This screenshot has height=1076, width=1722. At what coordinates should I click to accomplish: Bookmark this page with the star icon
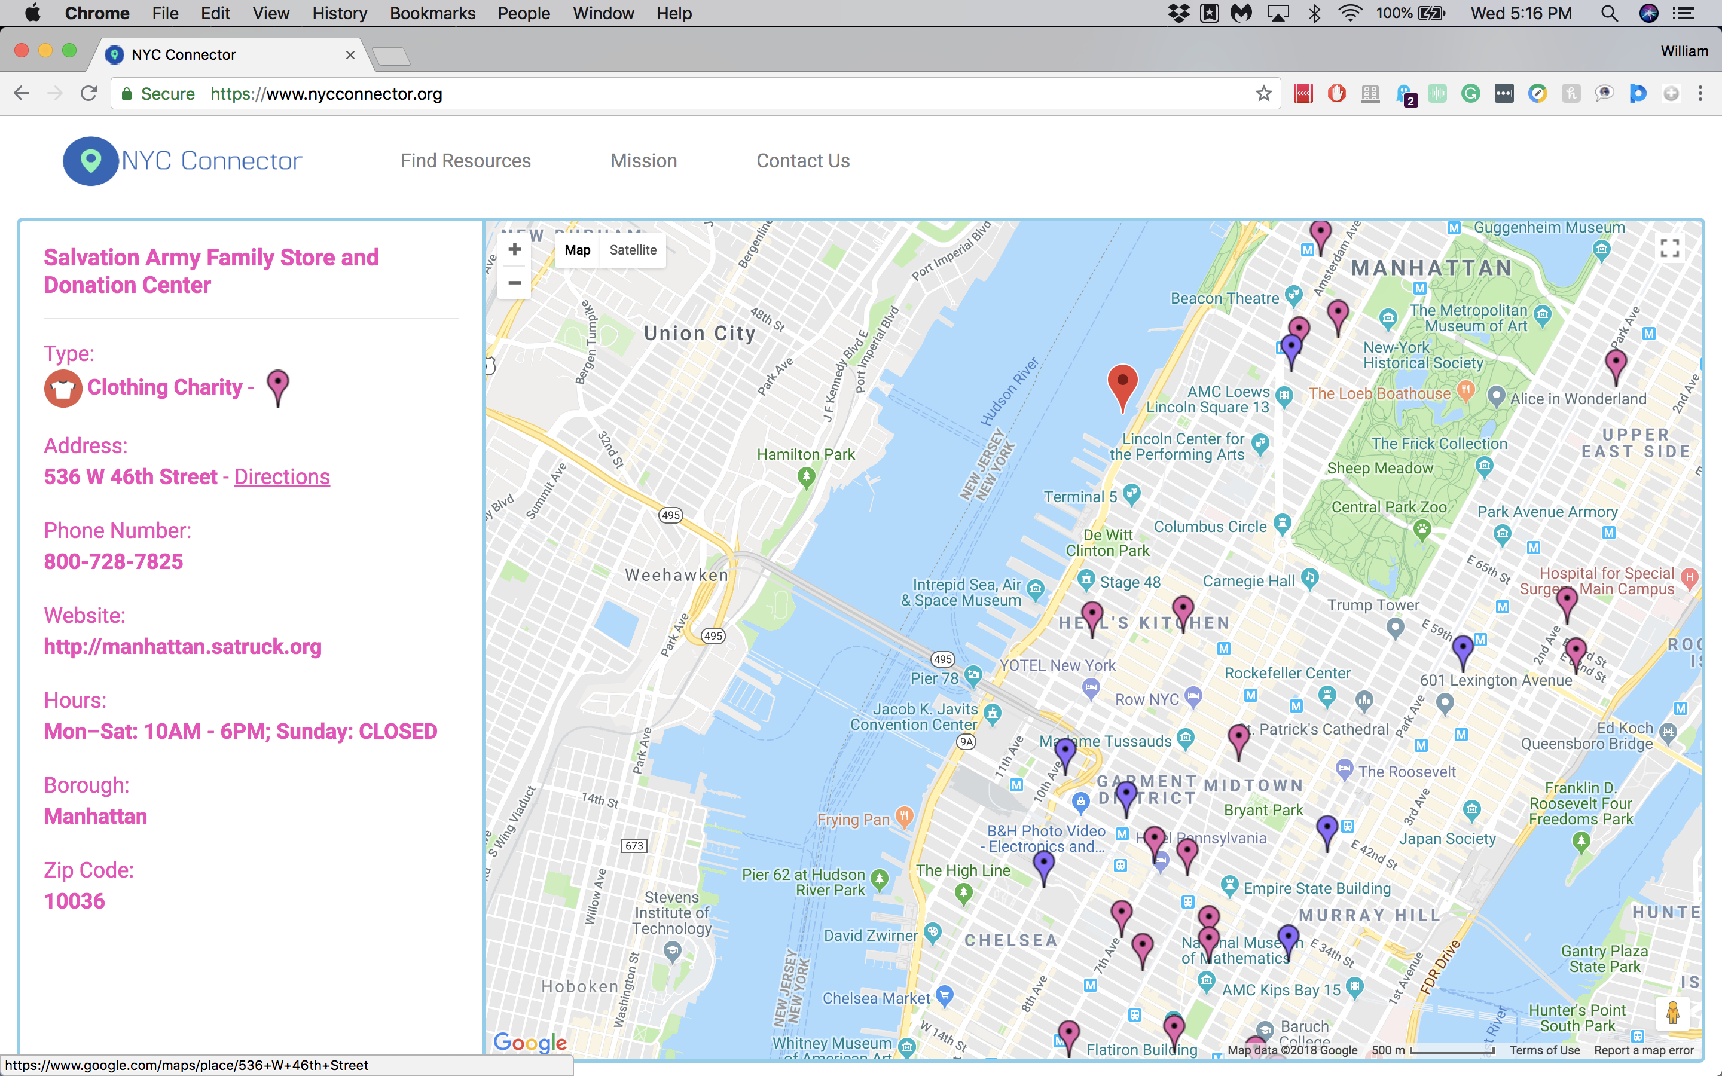pyautogui.click(x=1263, y=94)
